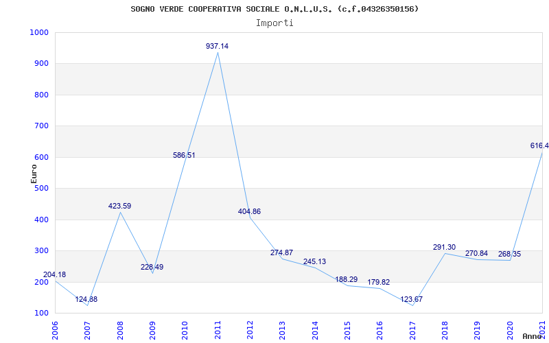Click the 2016 x-axis year label
Viewport: 549px width, 343px height.
(x=380, y=330)
